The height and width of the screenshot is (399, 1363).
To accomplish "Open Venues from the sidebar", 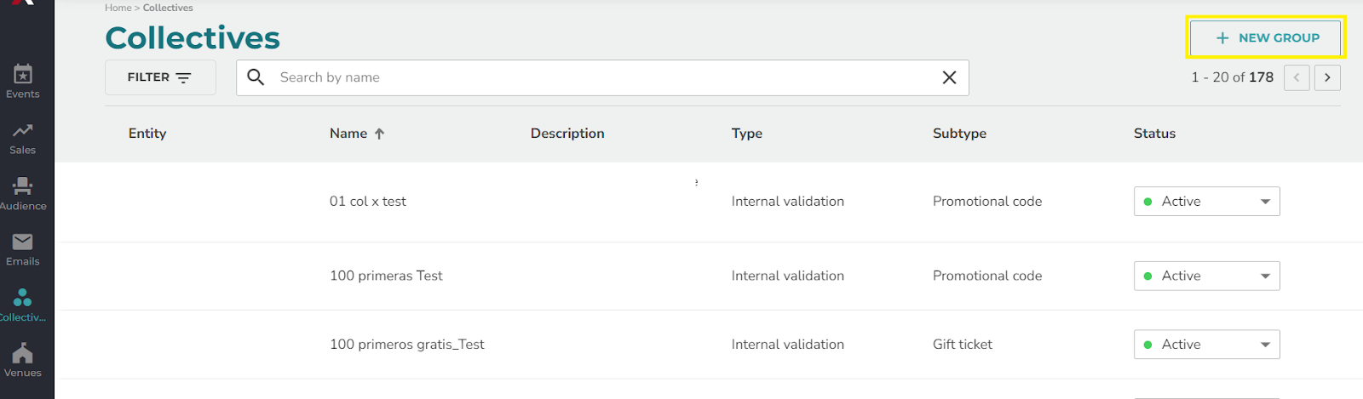I will [x=23, y=361].
